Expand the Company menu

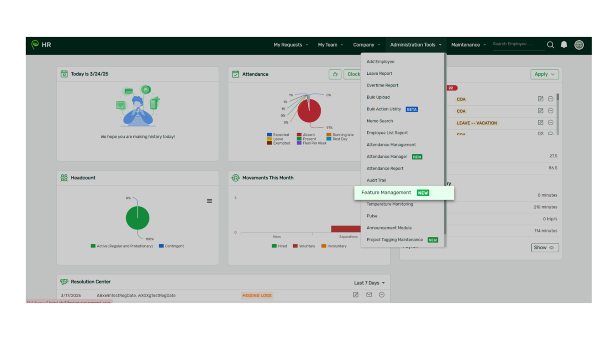pyautogui.click(x=366, y=45)
